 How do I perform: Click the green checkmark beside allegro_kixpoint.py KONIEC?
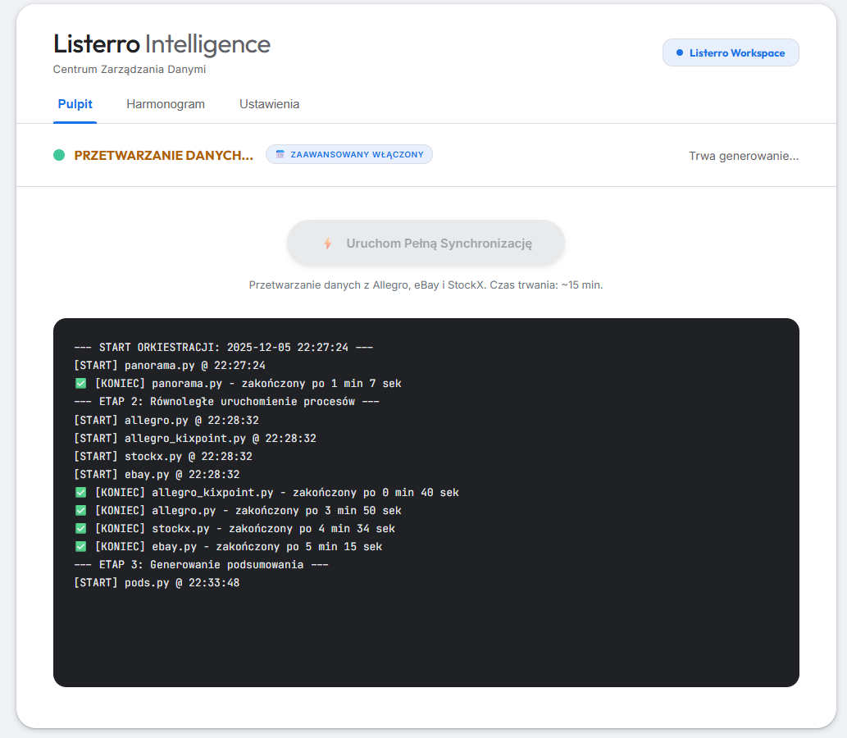point(80,493)
